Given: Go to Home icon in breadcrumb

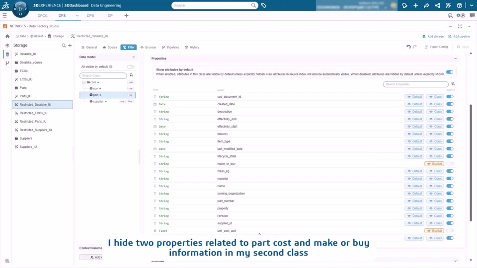Looking at the screenshot, I should [7, 36].
